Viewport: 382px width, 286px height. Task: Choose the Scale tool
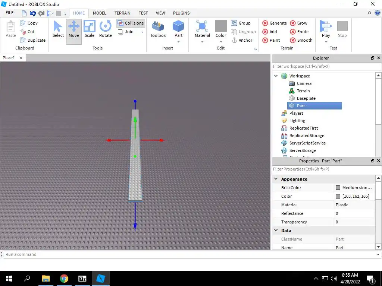pos(90,29)
